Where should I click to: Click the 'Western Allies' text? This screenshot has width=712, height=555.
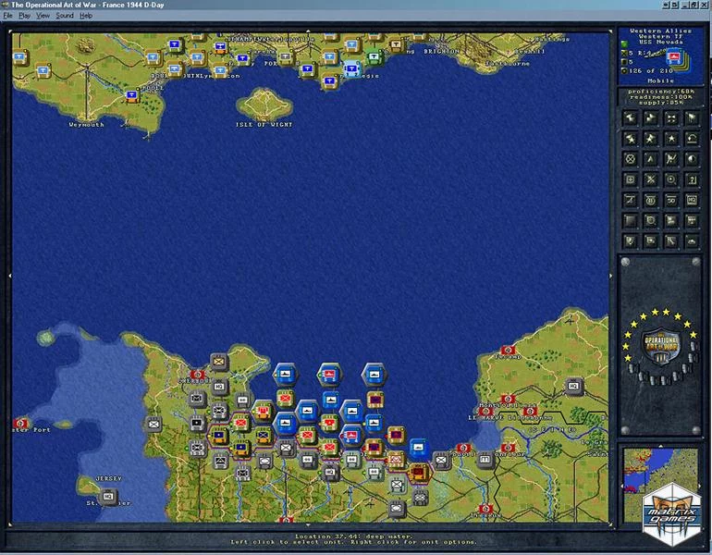(x=661, y=31)
